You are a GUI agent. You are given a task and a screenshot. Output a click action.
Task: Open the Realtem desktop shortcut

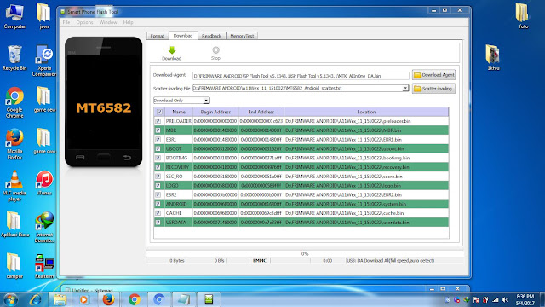coord(44,265)
